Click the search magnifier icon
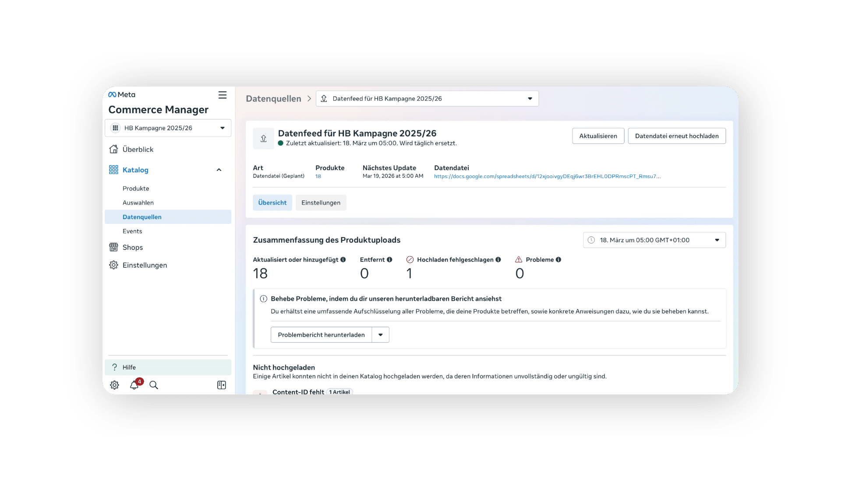Image resolution: width=841 pixels, height=481 pixels. pos(154,385)
